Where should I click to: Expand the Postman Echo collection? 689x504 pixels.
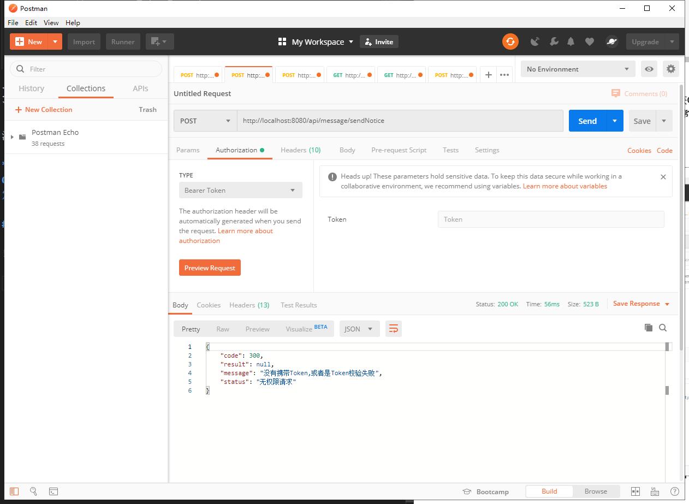[x=12, y=137]
